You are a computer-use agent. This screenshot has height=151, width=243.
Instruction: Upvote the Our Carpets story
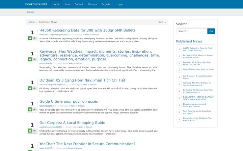click(30, 131)
